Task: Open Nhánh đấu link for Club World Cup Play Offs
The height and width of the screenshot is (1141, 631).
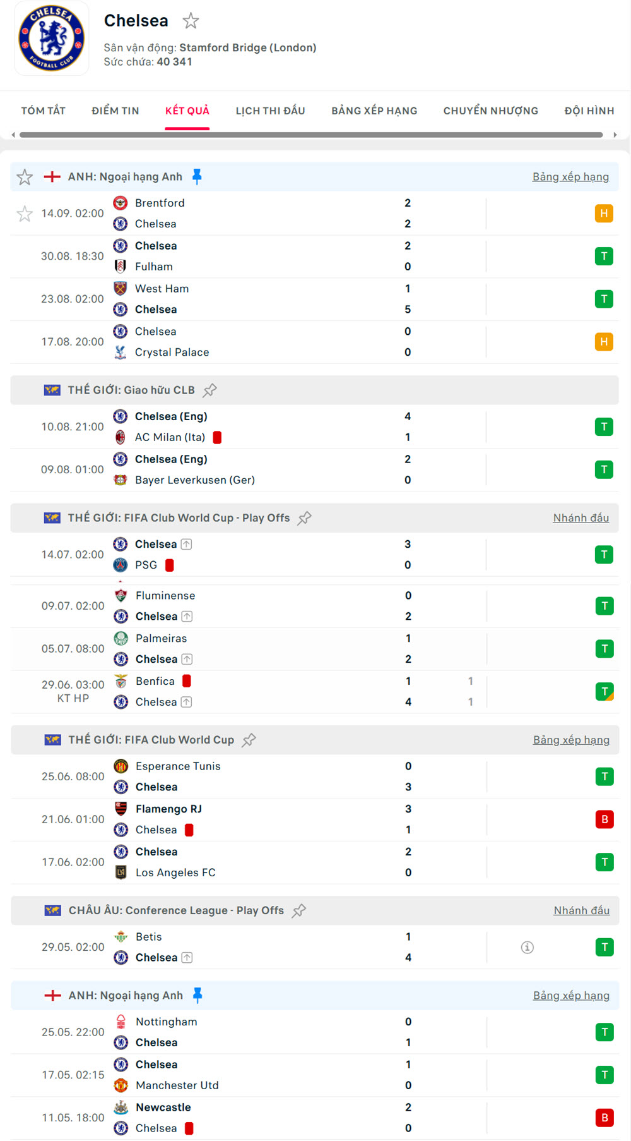Action: coord(581,518)
